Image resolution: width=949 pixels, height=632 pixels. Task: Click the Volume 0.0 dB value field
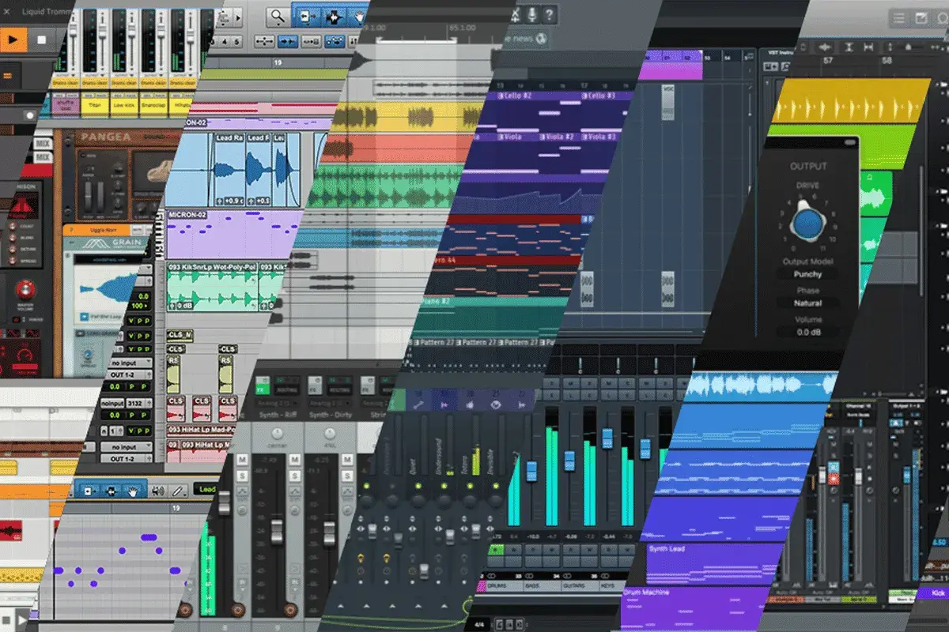[807, 332]
